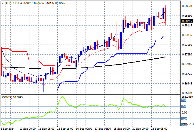The width and height of the screenshot is (194, 132).
Task: Select the 10 Sep 00:00 time label
Action: (x=28, y=129)
